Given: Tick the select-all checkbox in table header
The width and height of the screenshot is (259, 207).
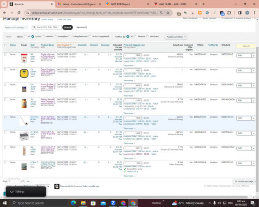Looking at the screenshot, I should 5,45.
